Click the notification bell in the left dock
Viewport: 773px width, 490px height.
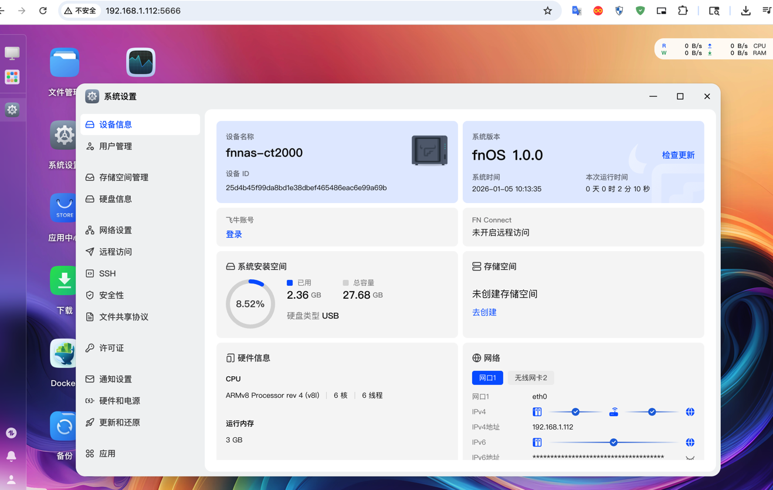coord(11,456)
